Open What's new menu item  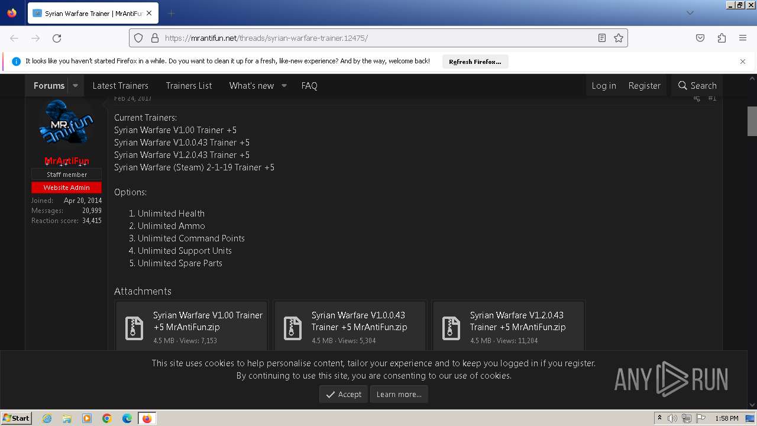point(251,86)
